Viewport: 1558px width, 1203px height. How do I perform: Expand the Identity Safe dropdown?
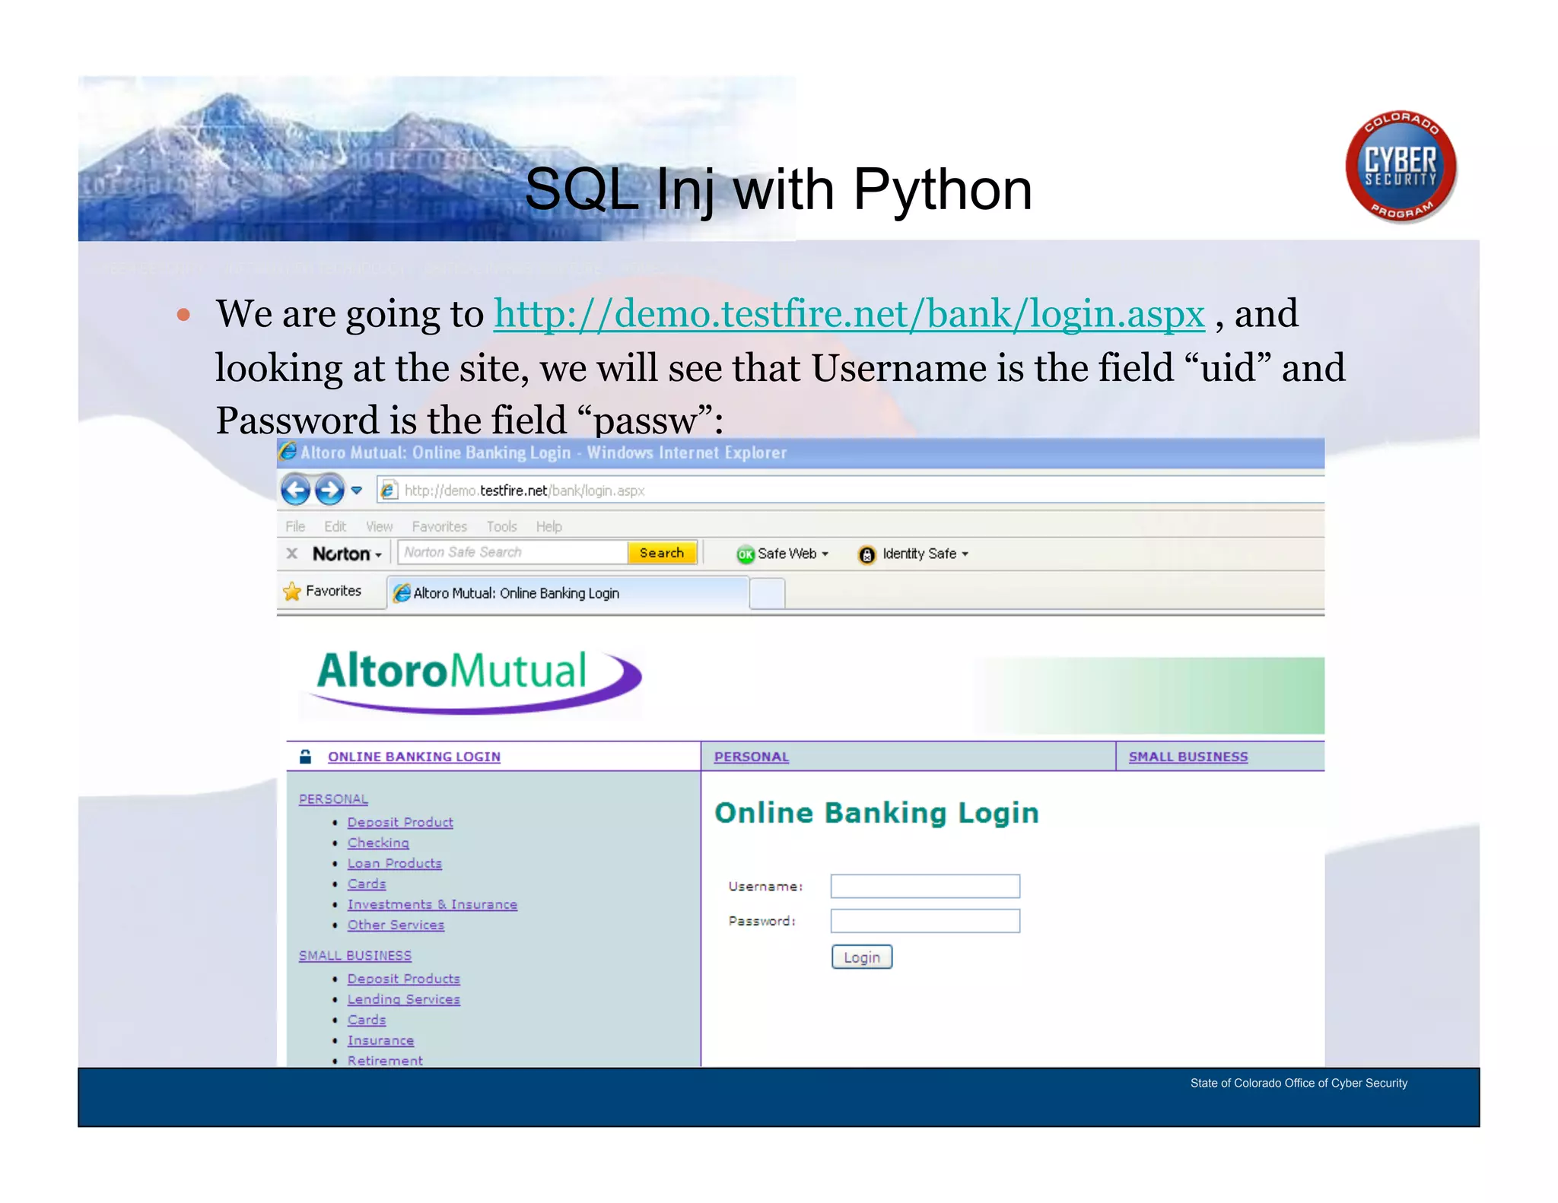click(x=965, y=554)
